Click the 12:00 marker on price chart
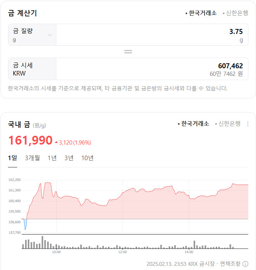Viewport: 256px width, 270px height. (x=122, y=252)
